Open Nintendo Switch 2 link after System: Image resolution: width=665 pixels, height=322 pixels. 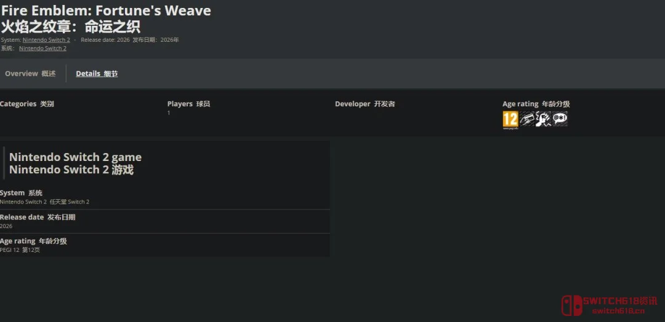click(x=46, y=40)
